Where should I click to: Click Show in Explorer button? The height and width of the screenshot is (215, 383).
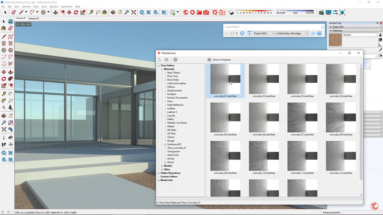(219, 60)
